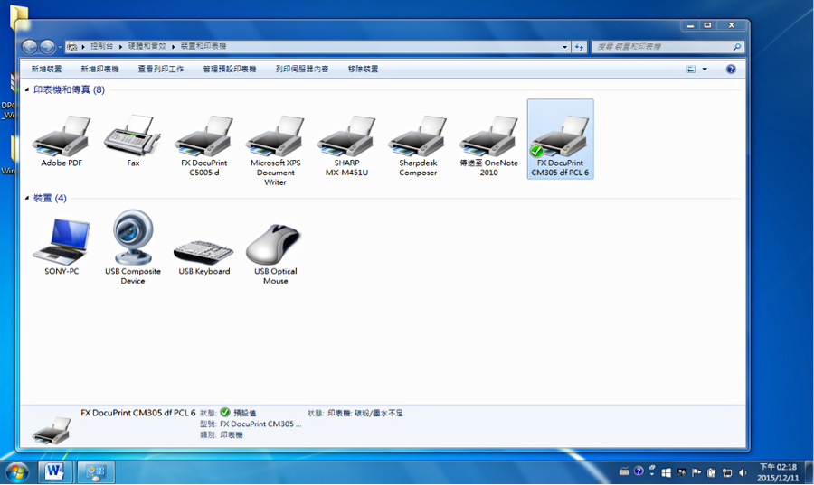Click the 預設值 status text

[244, 413]
